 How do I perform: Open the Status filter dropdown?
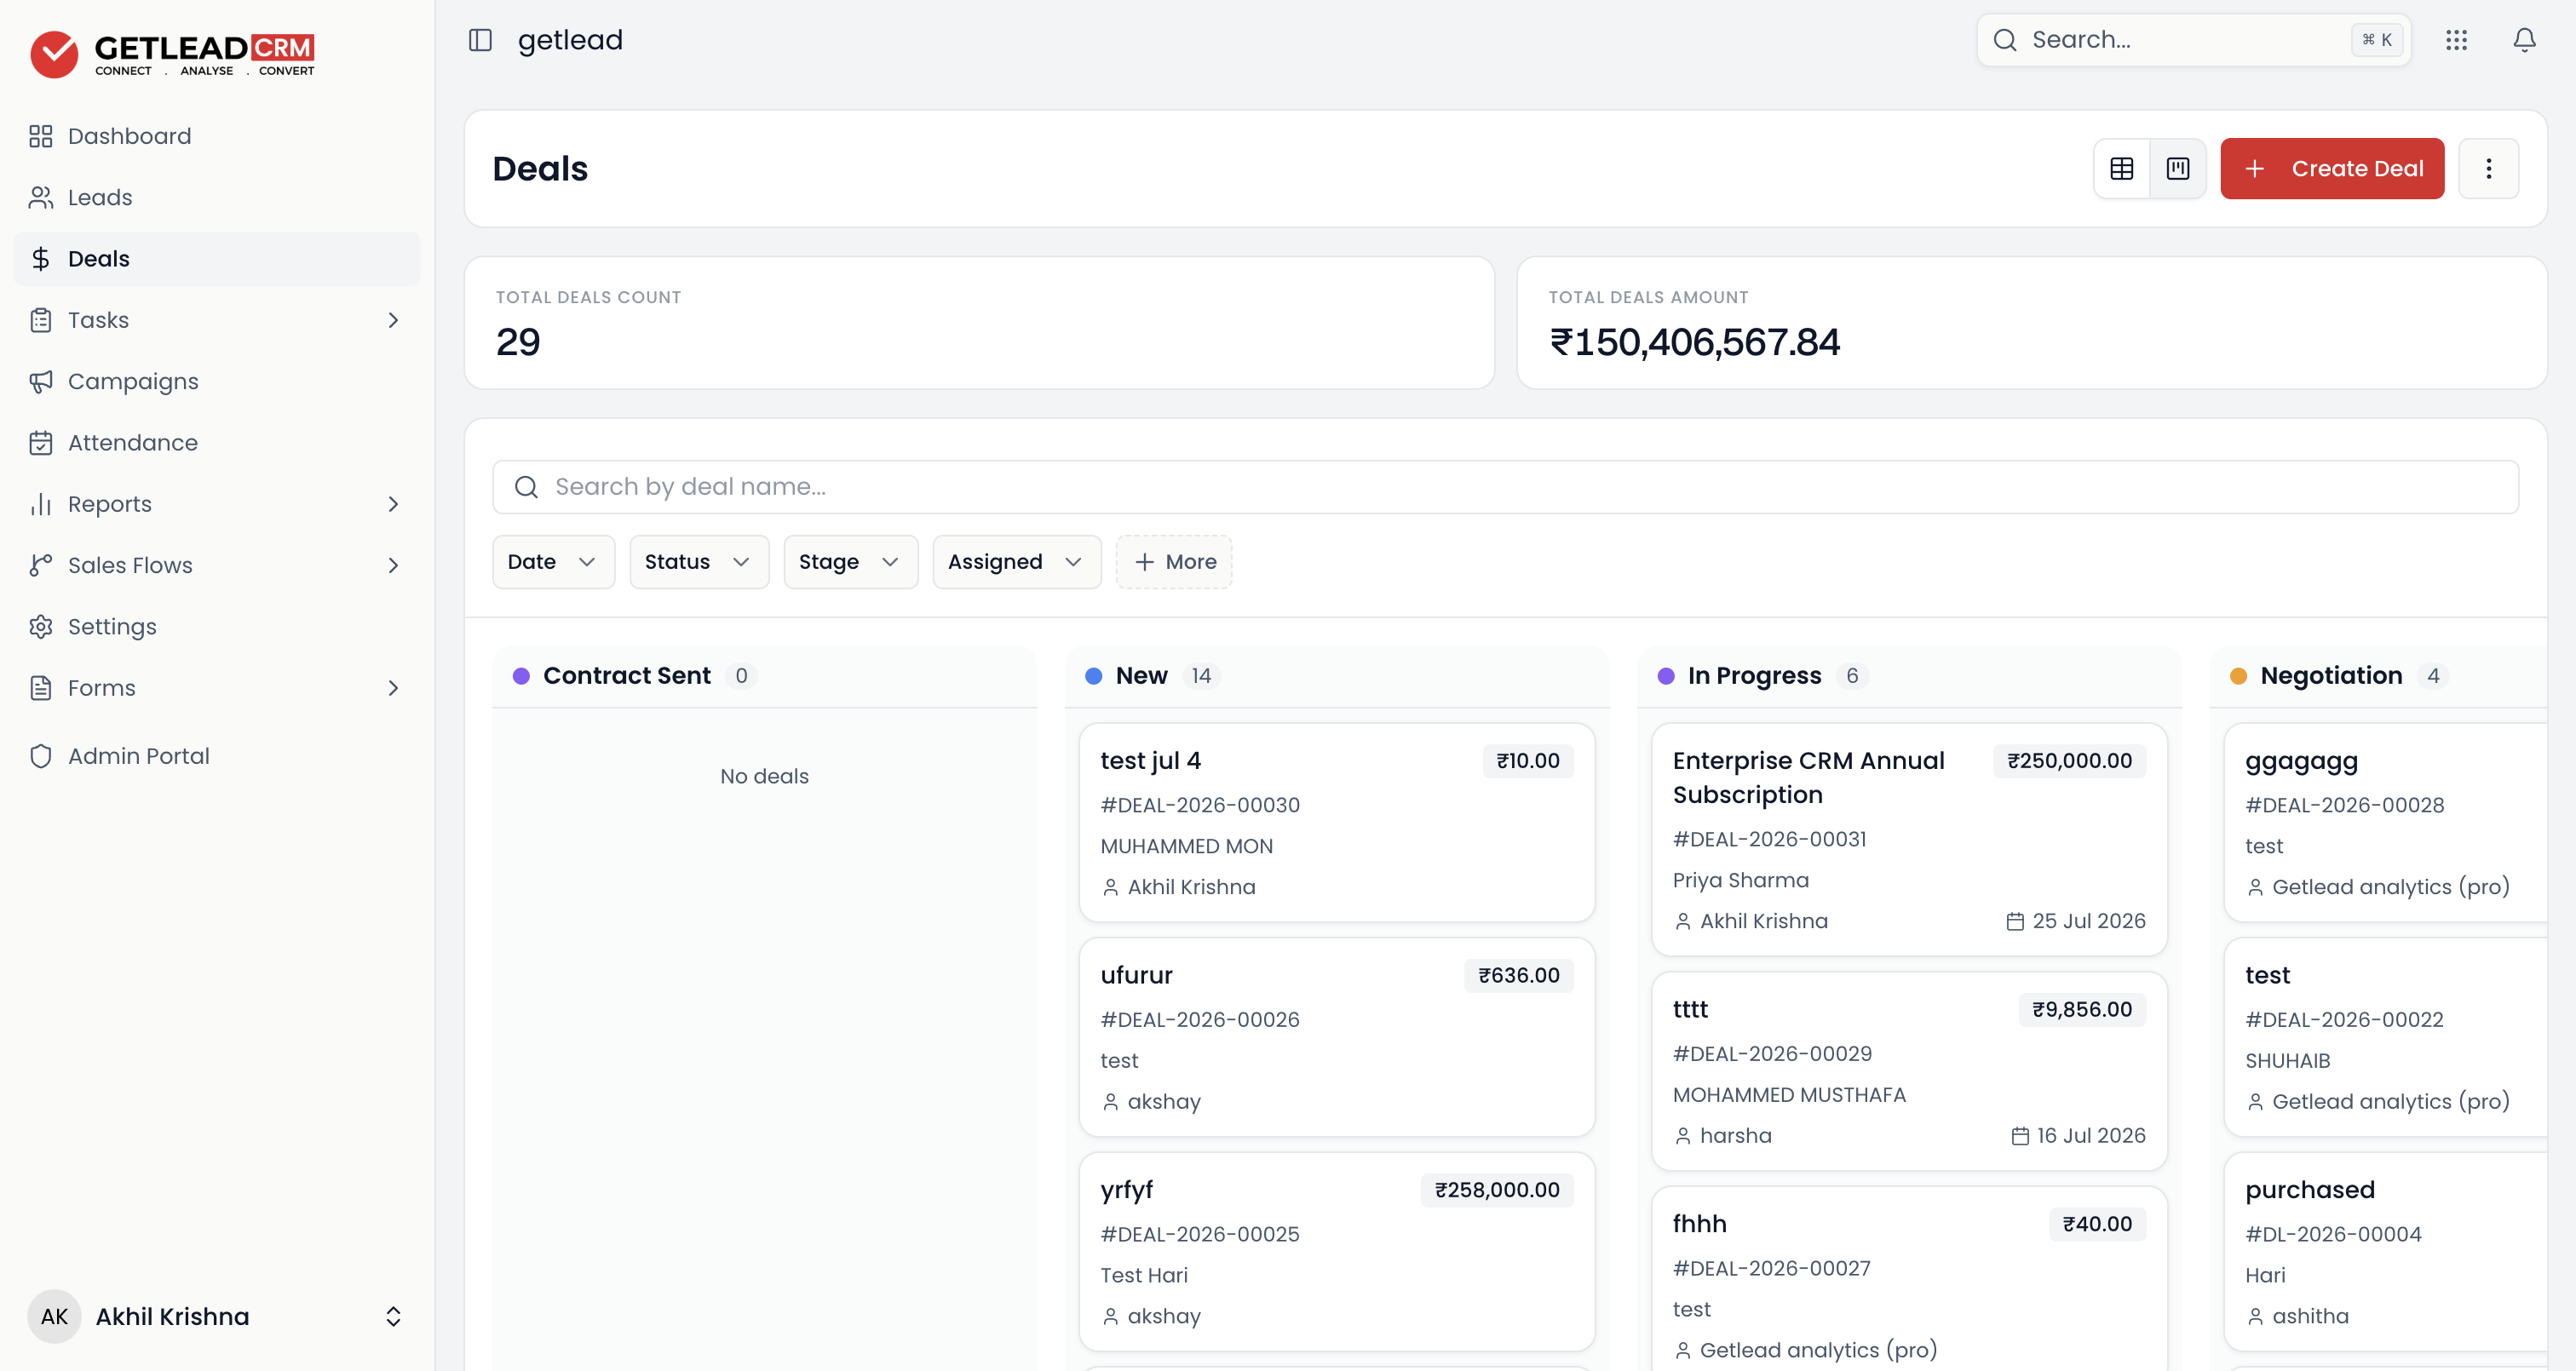(699, 562)
